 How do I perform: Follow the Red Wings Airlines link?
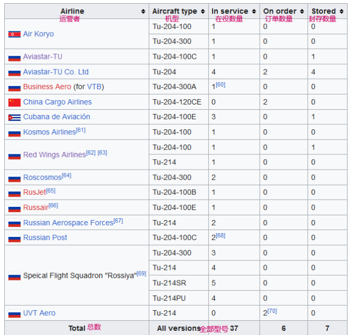click(55, 154)
